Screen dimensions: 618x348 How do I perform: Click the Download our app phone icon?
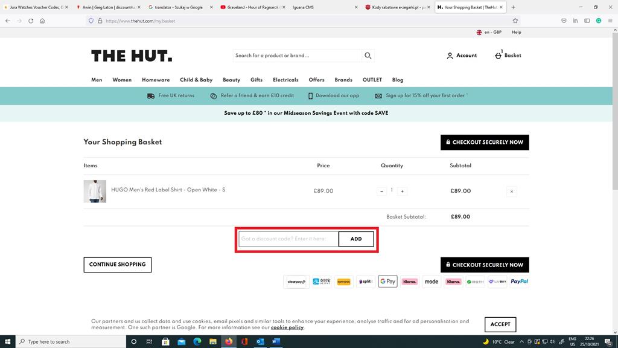coord(310,96)
